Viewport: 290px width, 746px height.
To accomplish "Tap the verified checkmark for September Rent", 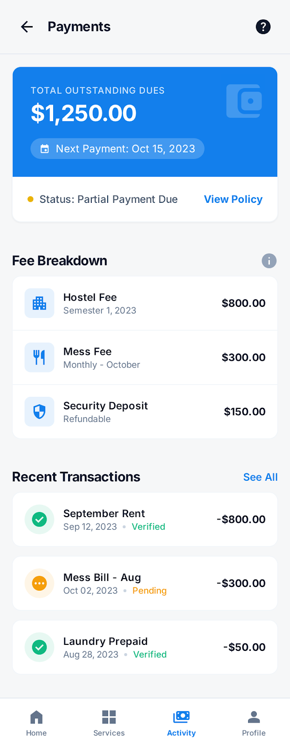I will point(40,519).
